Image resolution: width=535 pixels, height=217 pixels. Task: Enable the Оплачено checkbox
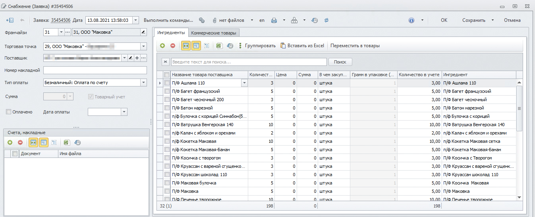9,112
